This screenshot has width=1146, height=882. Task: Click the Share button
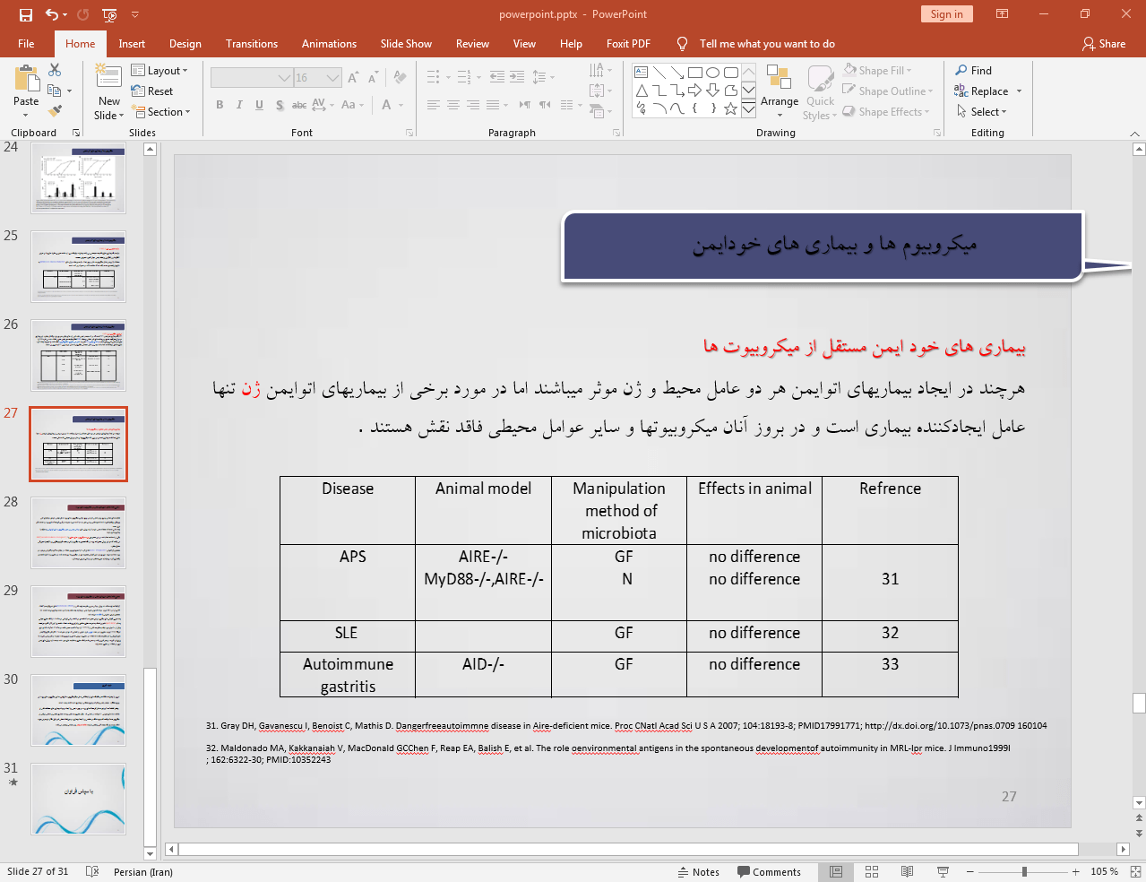(1104, 44)
